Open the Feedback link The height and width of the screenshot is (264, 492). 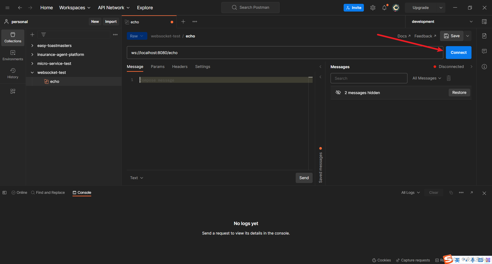coord(425,36)
